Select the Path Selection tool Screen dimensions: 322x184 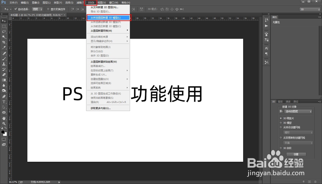tap(4, 107)
